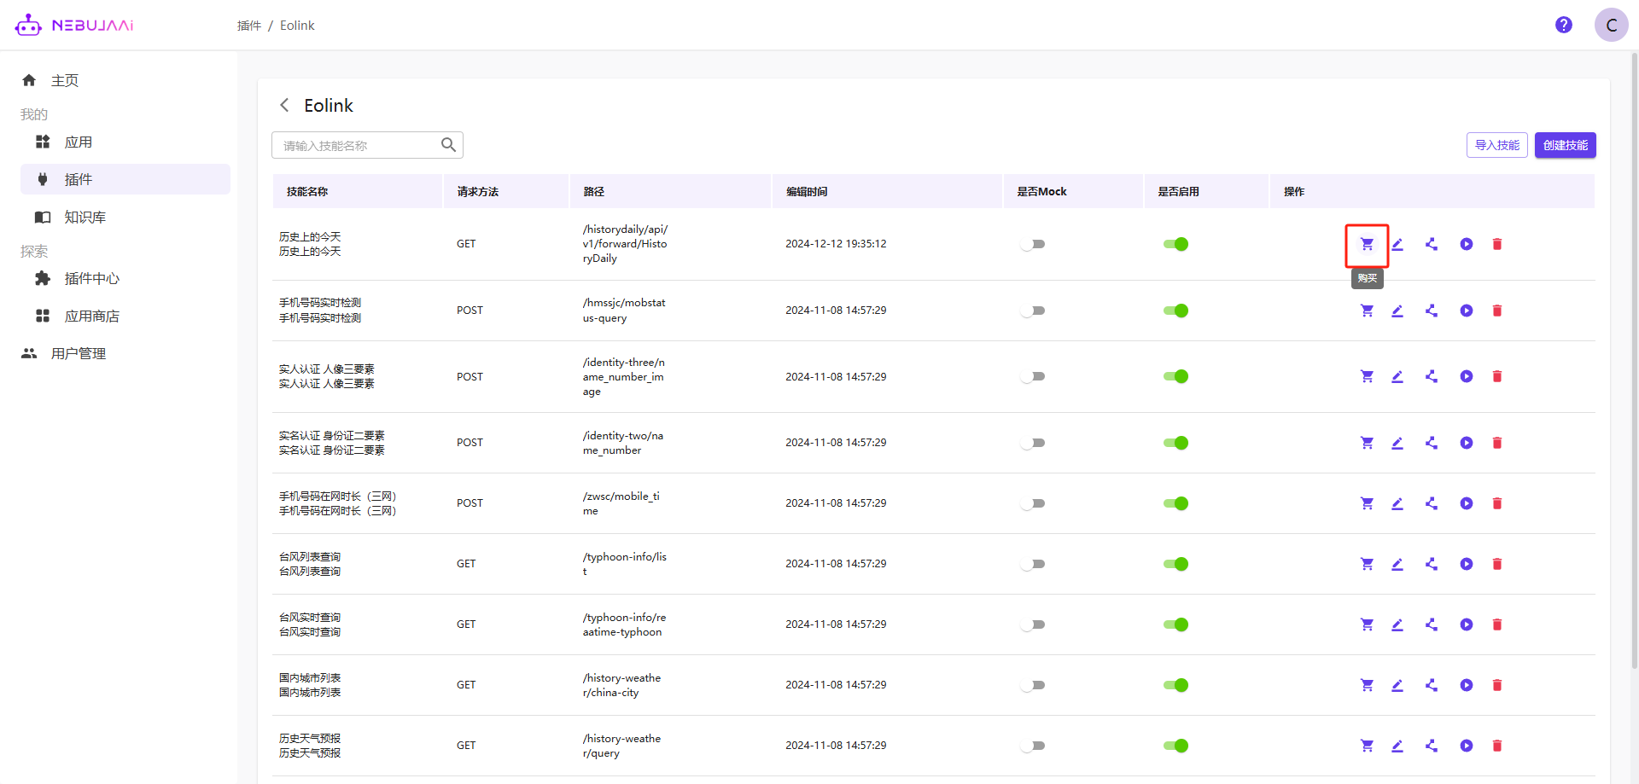Select 插件 in the sidebar
This screenshot has height=784, width=1639.
[125, 179]
